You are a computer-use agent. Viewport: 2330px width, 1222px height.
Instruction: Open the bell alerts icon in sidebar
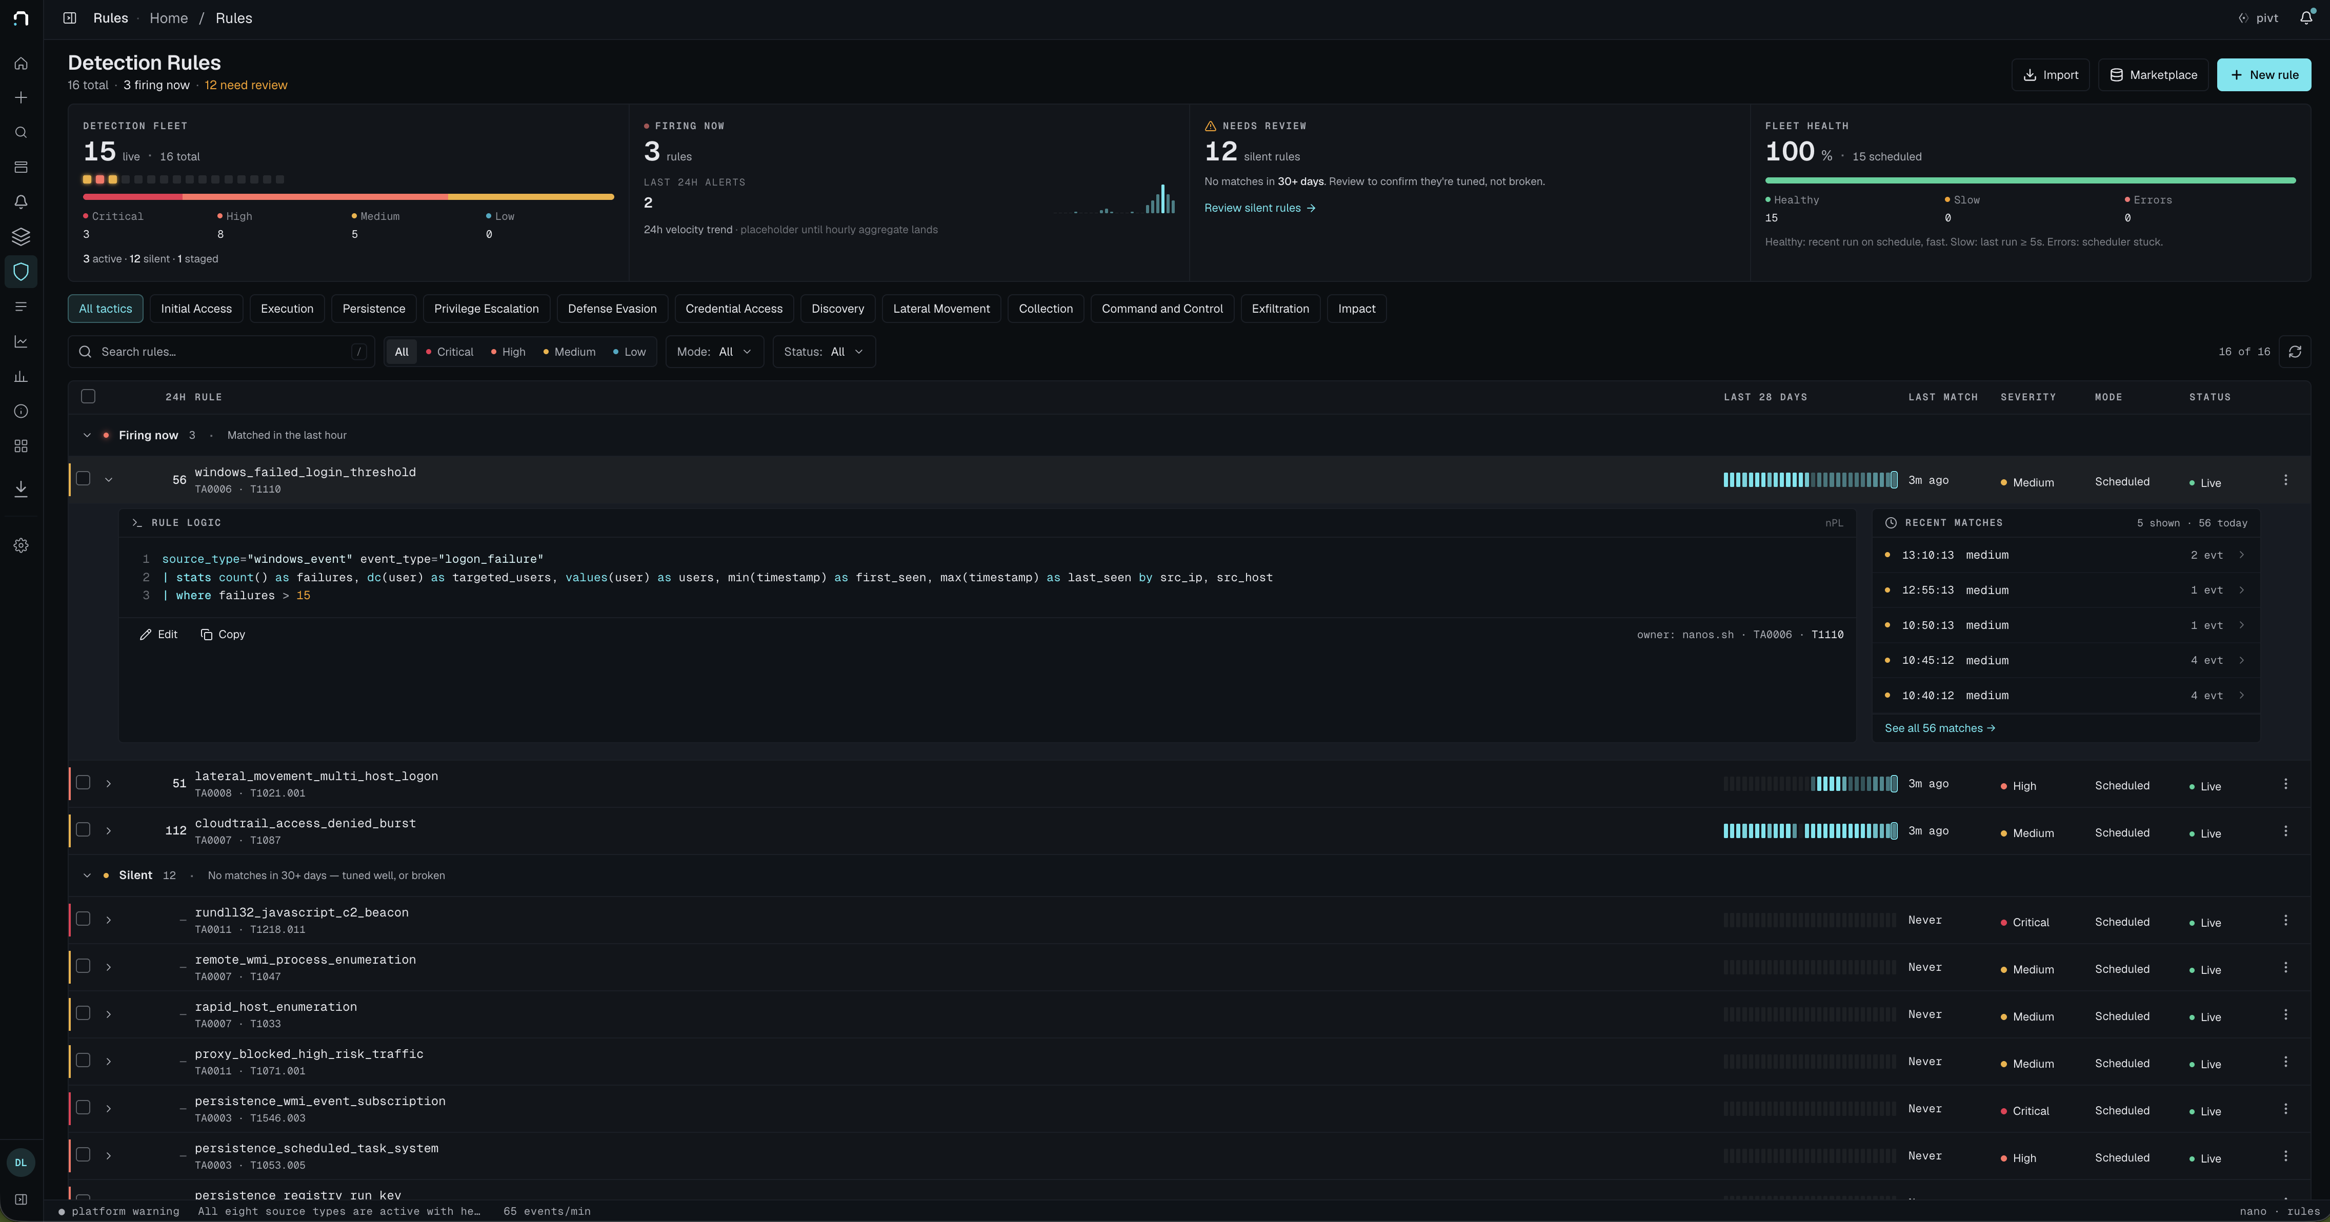(x=21, y=202)
